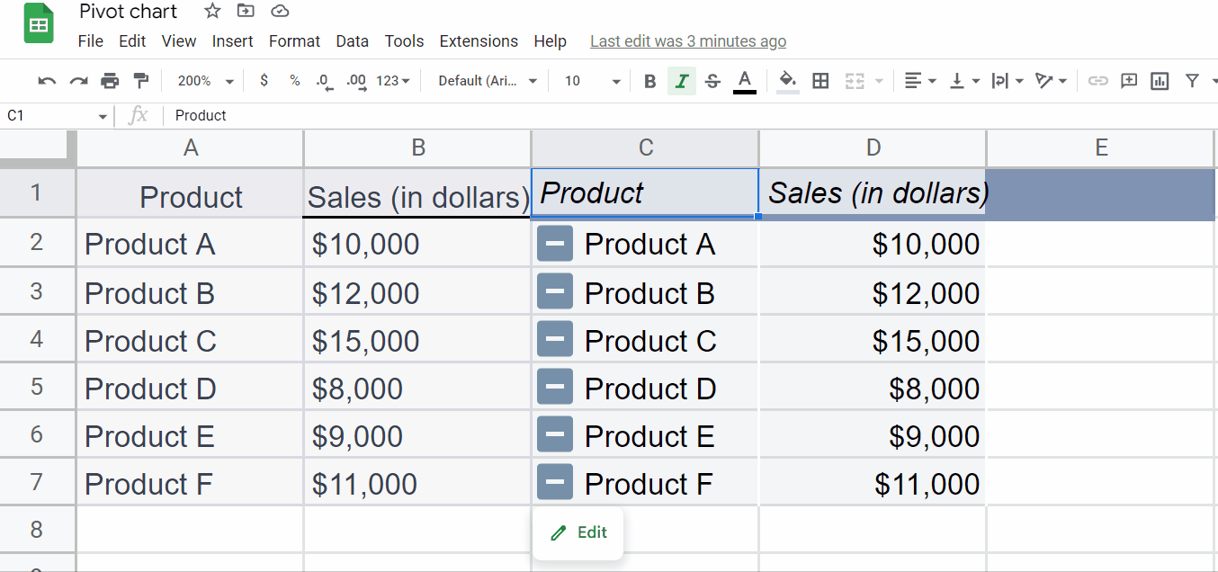
Task: Click the merge cells icon
Action: (x=855, y=81)
